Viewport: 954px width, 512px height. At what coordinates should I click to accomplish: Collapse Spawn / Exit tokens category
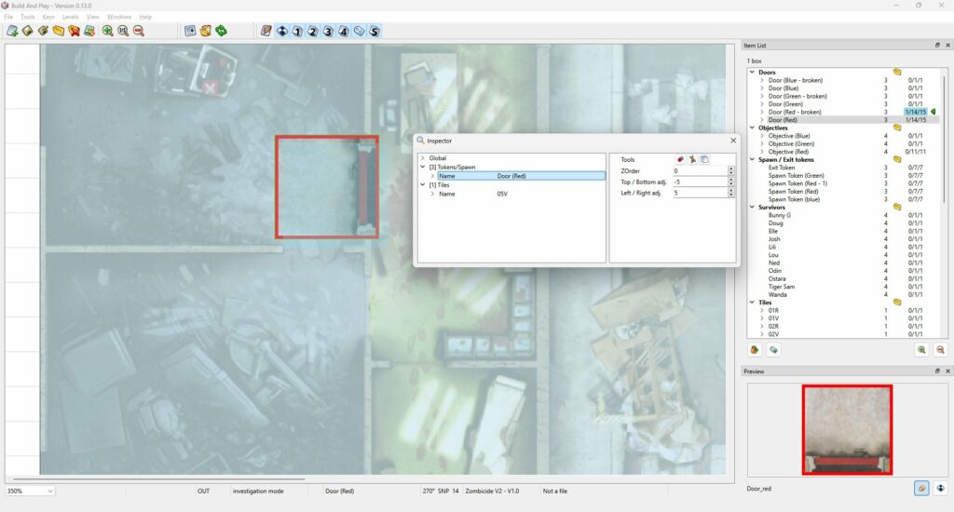pyautogui.click(x=753, y=159)
